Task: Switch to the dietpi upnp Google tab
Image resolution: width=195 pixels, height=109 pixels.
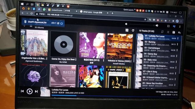Action: click(x=94, y=12)
